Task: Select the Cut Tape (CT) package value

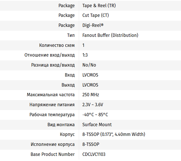Action: pyautogui.click(x=95, y=15)
